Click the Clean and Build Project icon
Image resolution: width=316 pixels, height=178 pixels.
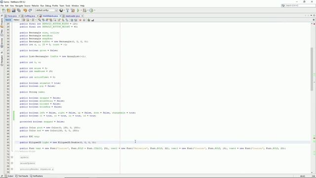73,10
